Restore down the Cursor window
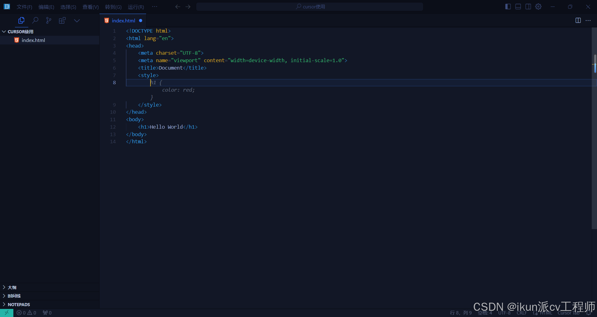The height and width of the screenshot is (317, 597). click(x=570, y=7)
